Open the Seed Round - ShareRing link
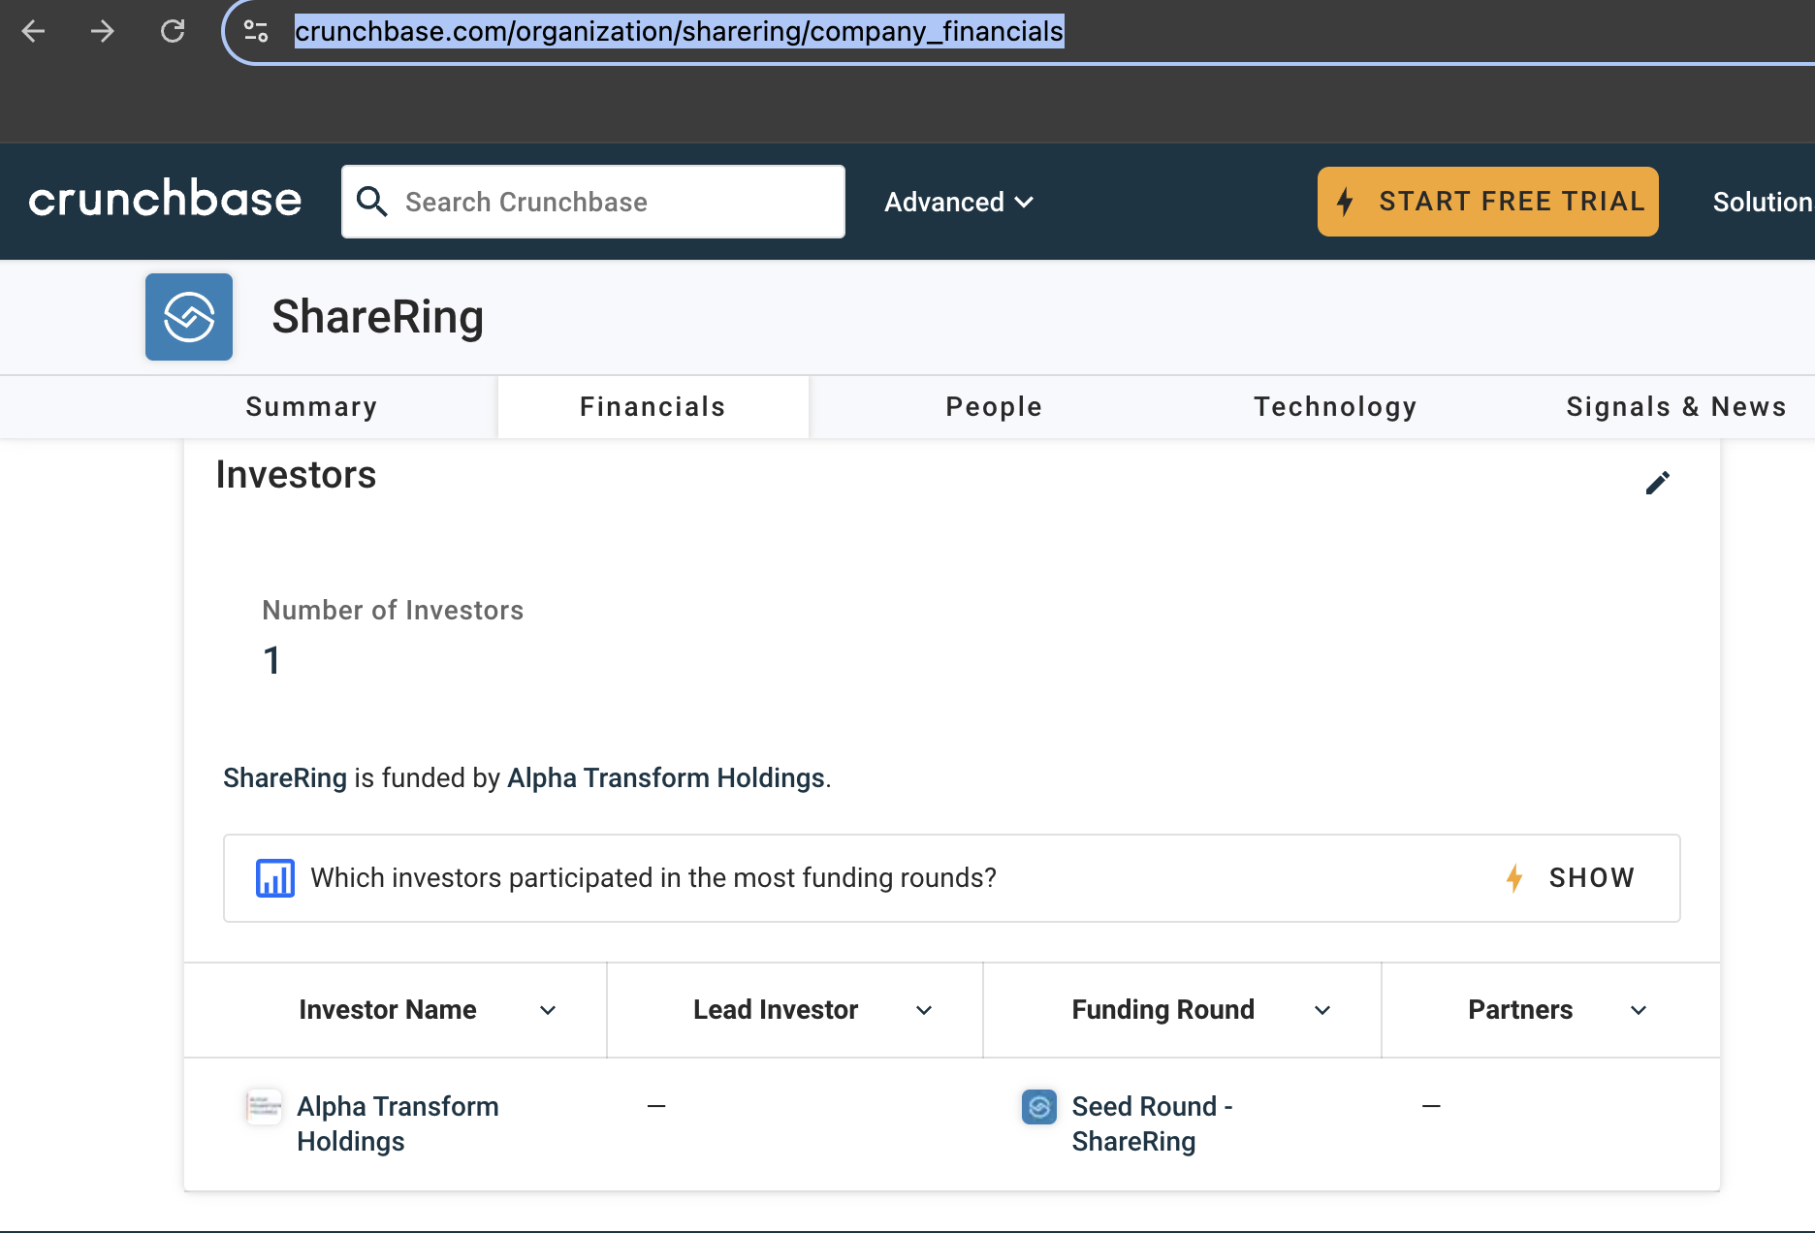Image resolution: width=1815 pixels, height=1233 pixels. [x=1152, y=1123]
